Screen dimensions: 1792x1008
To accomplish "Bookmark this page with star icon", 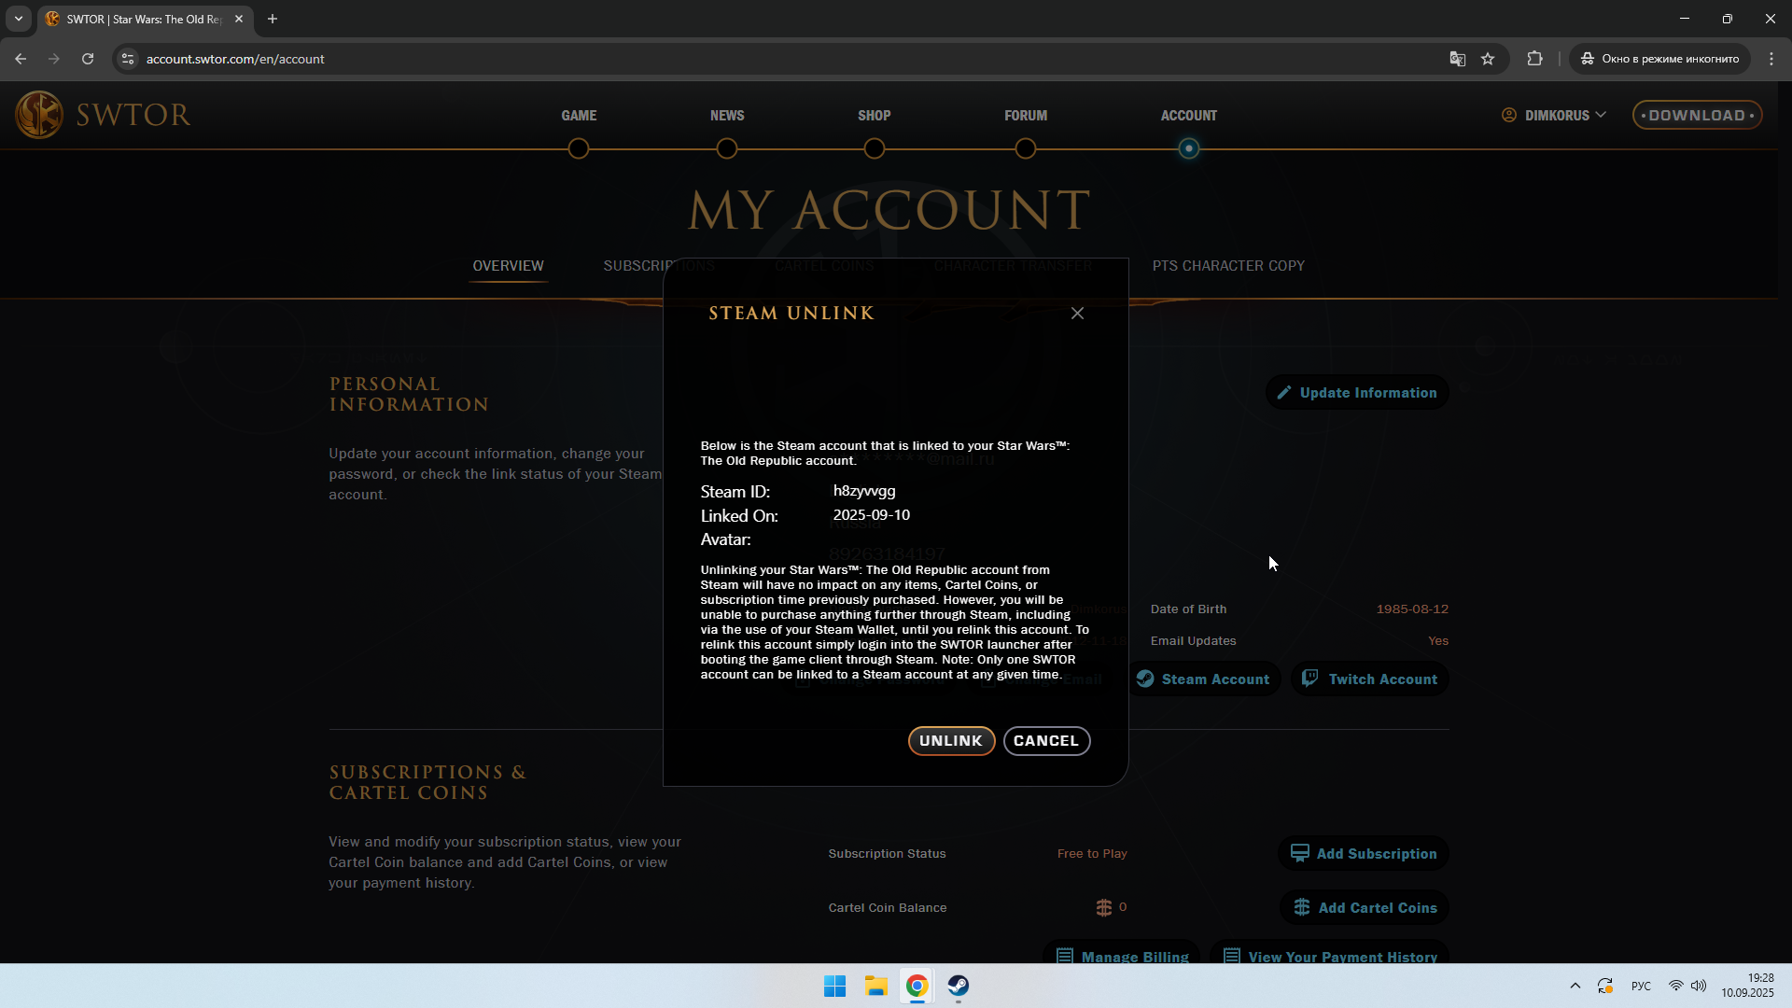I will pyautogui.click(x=1488, y=59).
